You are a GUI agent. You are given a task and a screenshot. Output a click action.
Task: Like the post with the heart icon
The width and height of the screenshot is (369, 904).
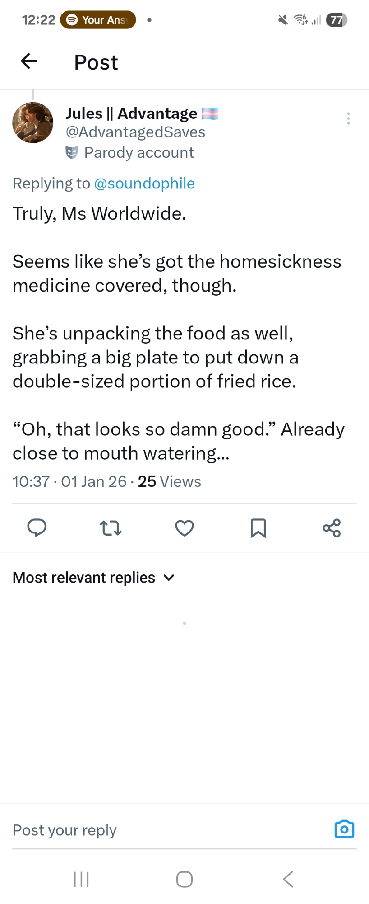coord(184,527)
